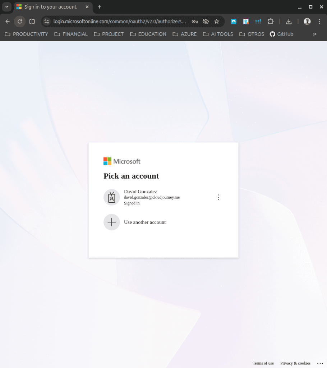The height and width of the screenshot is (368, 327).
Task: Open a new browser tab
Action: click(x=100, y=7)
